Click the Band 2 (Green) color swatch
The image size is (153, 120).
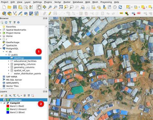(8, 109)
